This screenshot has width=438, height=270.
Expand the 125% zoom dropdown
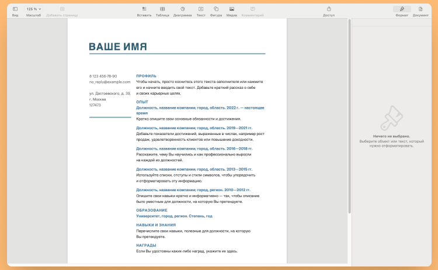33,9
